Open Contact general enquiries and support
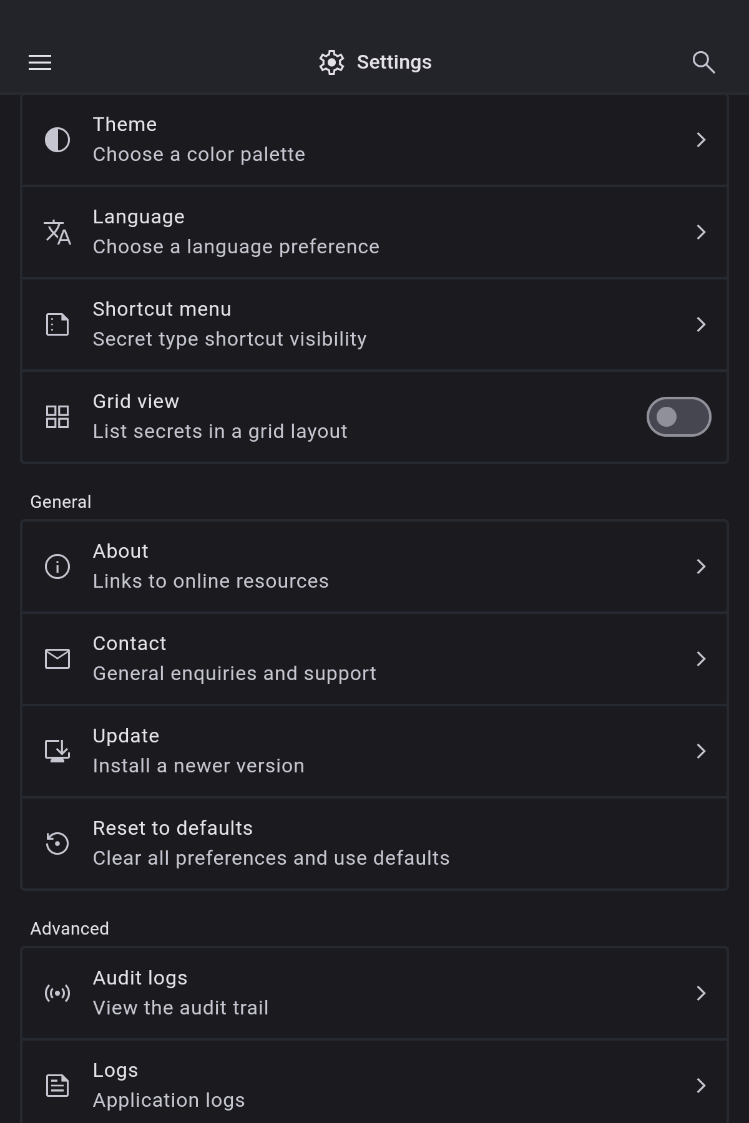The image size is (749, 1123). coord(374,659)
